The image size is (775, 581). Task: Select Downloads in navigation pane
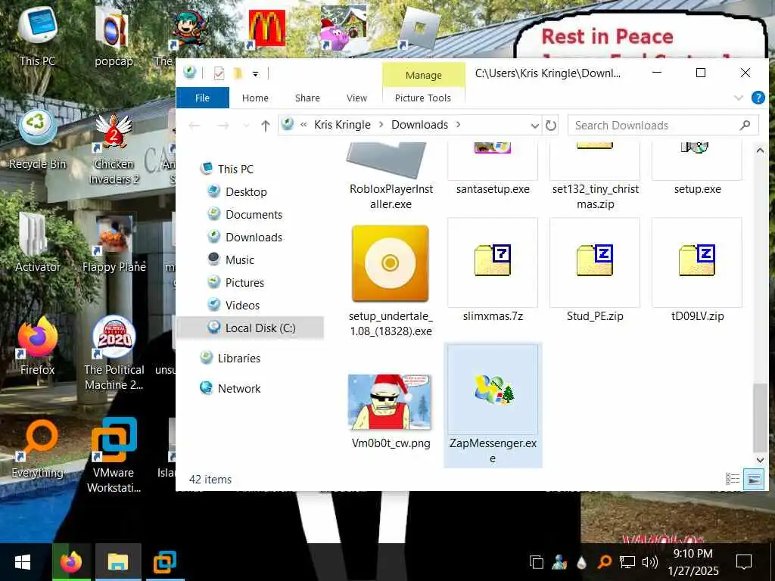pos(254,237)
